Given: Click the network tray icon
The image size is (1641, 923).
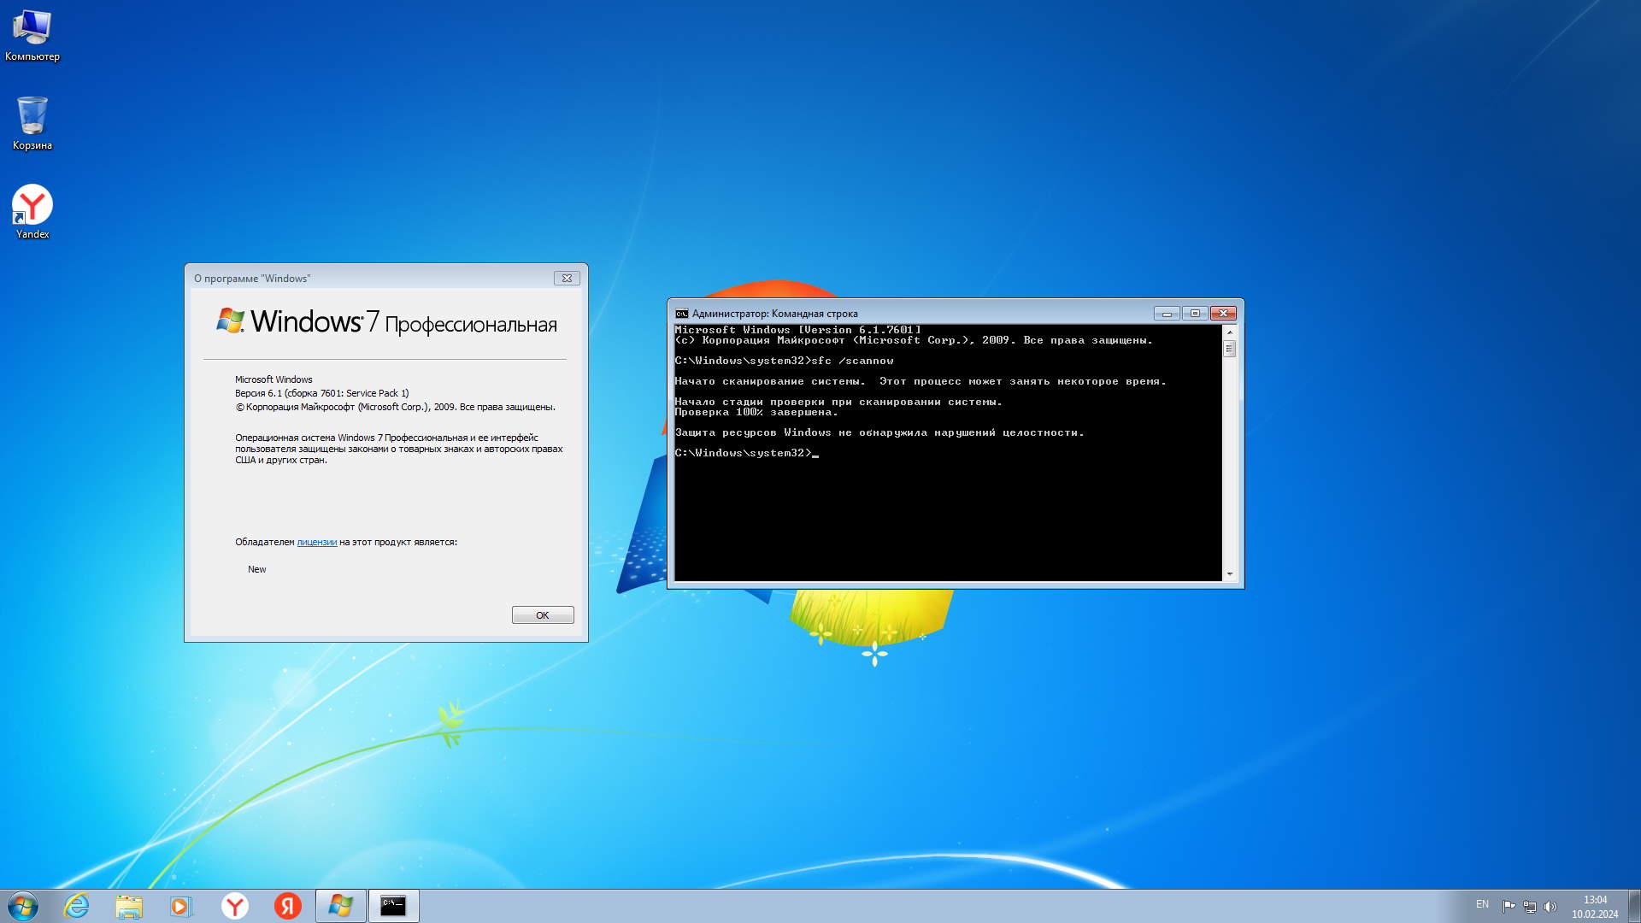Looking at the screenshot, I should 1530,906.
